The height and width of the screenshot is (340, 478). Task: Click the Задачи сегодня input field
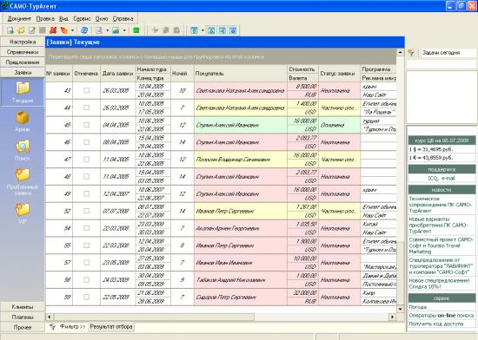click(448, 53)
